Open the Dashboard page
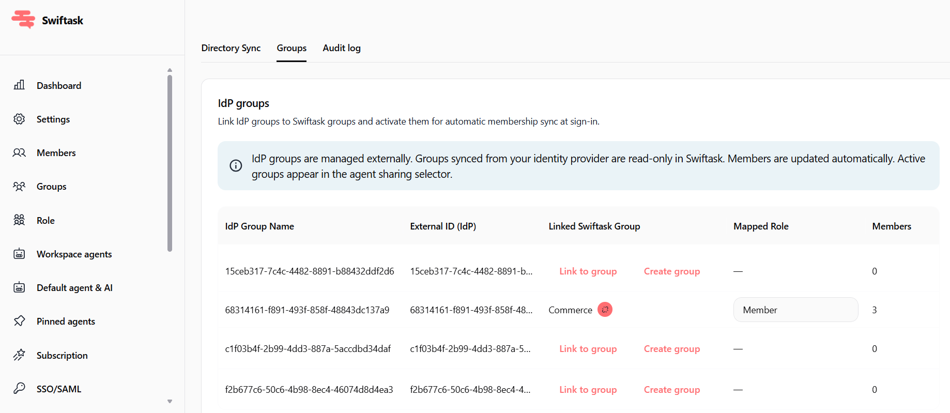This screenshot has height=413, width=950. pos(59,85)
